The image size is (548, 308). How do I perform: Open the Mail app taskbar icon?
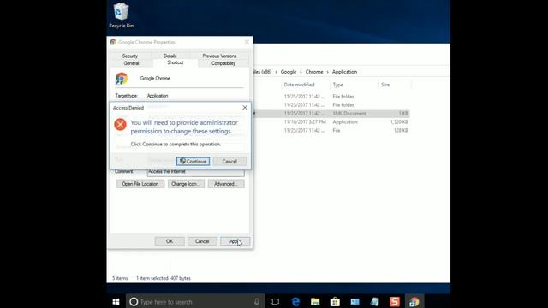coord(354,302)
